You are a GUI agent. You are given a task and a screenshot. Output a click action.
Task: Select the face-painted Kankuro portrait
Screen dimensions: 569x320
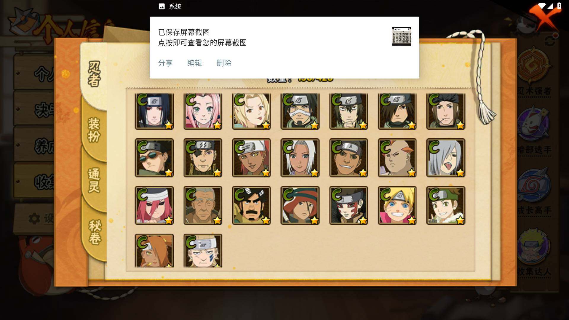[349, 205]
